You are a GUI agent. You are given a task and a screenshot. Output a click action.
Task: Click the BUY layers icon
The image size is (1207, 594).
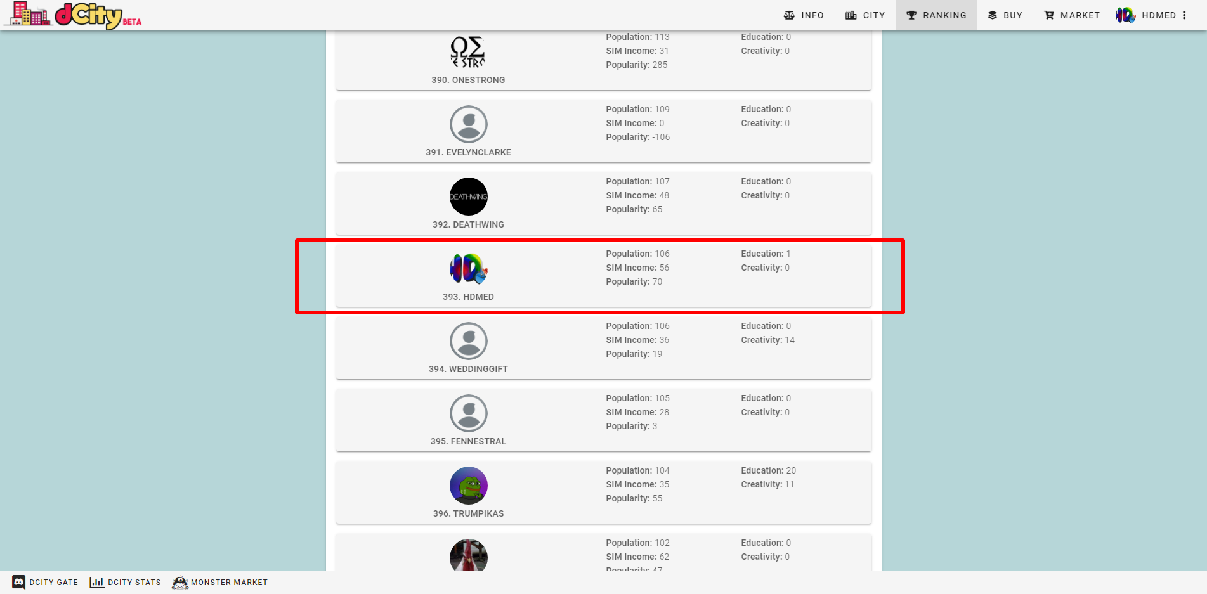click(993, 15)
